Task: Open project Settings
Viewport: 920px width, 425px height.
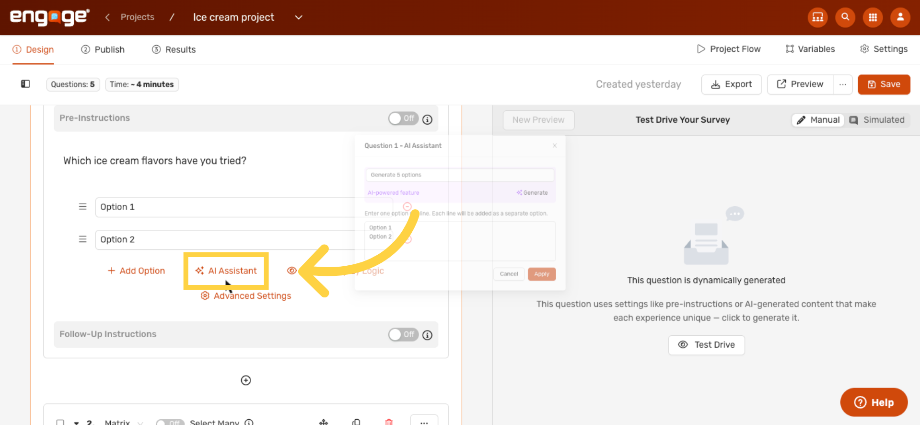Action: click(x=884, y=49)
